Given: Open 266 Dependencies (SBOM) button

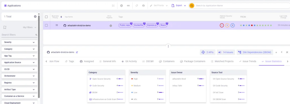Looking at the screenshot, I should pyautogui.click(x=255, y=52).
